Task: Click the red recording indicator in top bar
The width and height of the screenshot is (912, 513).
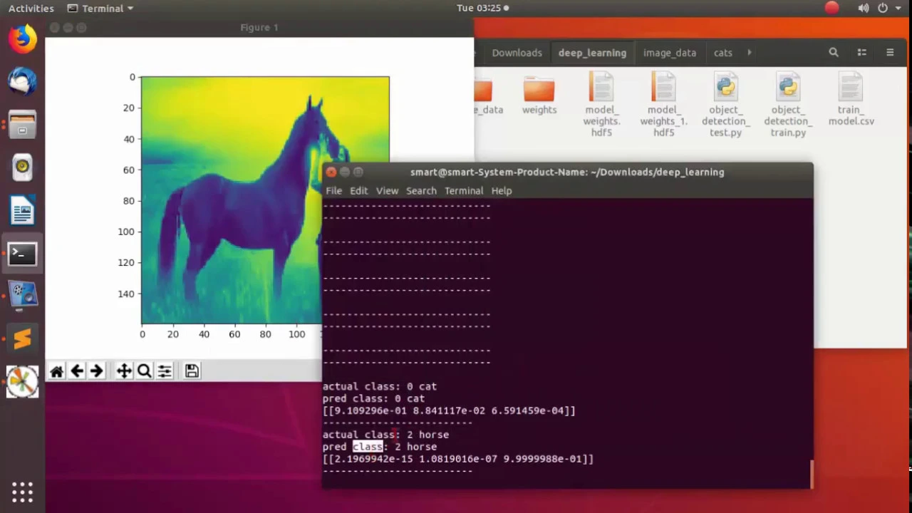Action: tap(831, 8)
